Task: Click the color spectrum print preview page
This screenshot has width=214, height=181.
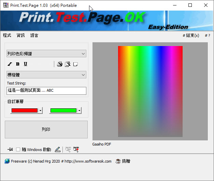Action: click(150, 91)
